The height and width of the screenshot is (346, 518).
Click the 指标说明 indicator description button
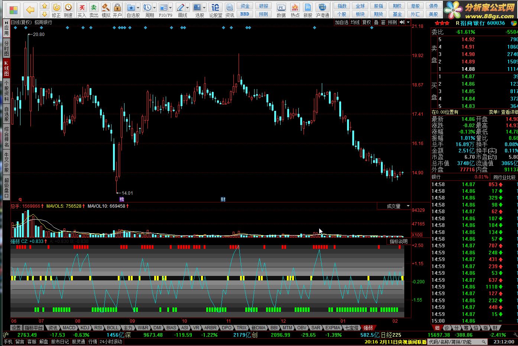click(x=399, y=241)
